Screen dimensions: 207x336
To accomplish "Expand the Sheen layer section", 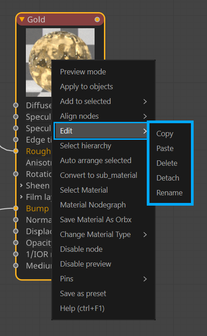I will coord(21,185).
